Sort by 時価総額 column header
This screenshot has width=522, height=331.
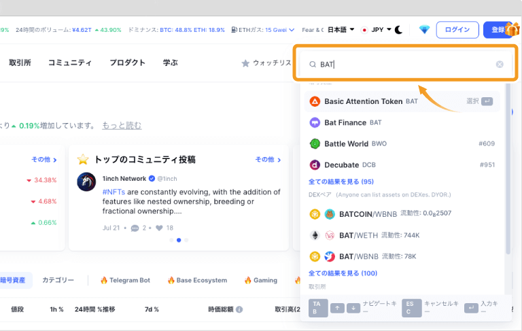(x=221, y=309)
